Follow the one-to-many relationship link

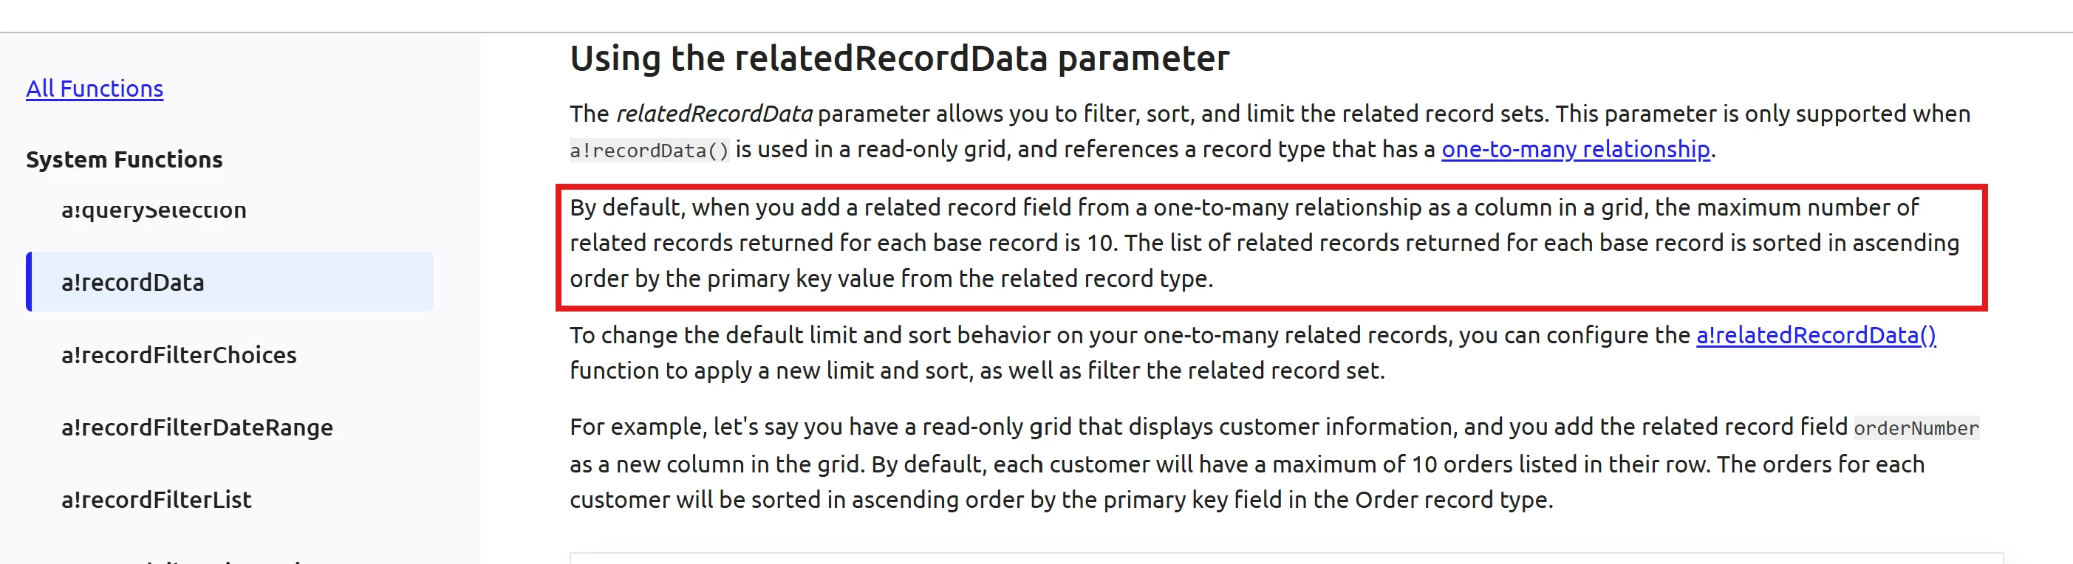pos(1575,150)
